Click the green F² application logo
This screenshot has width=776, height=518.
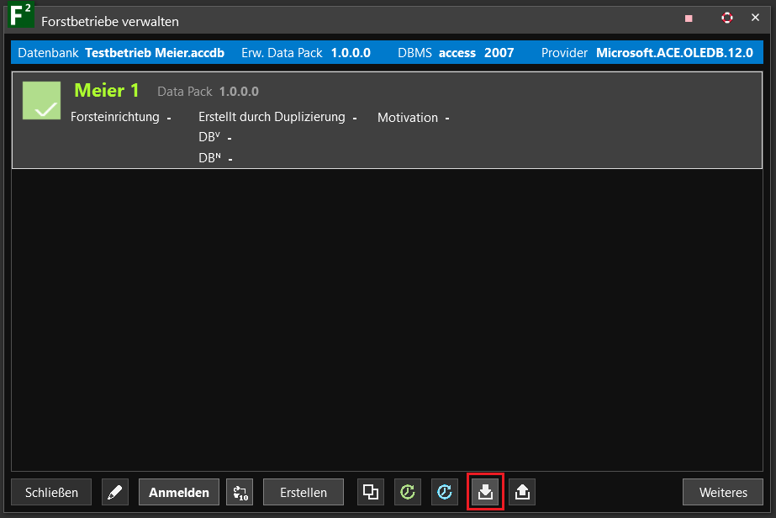[20, 18]
